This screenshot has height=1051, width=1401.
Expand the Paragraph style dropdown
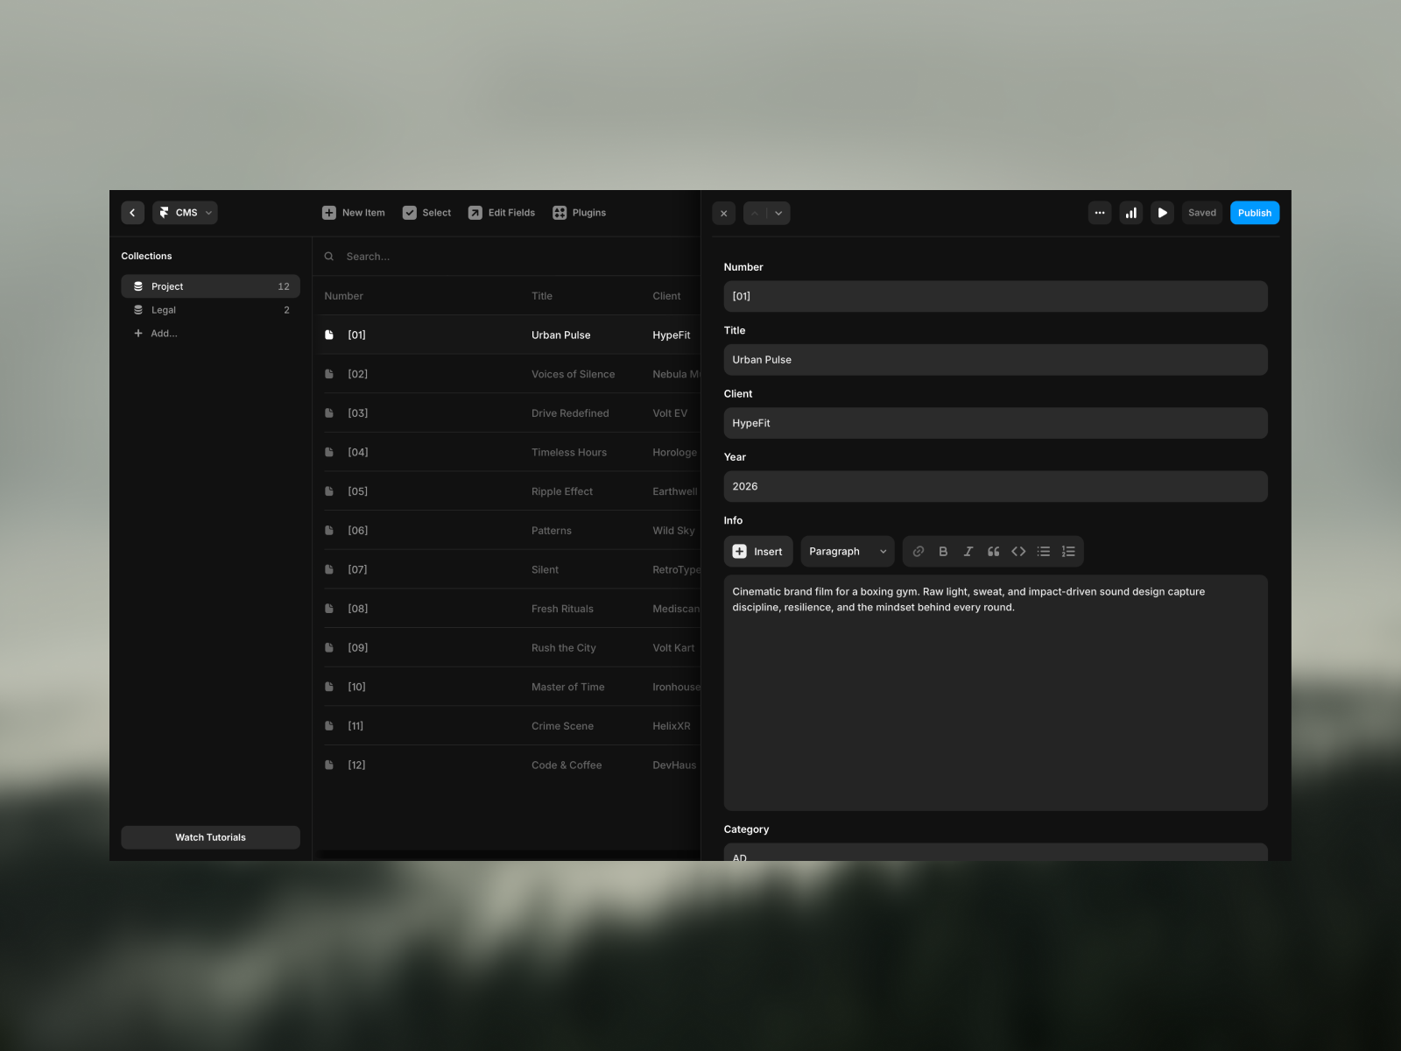(x=847, y=552)
